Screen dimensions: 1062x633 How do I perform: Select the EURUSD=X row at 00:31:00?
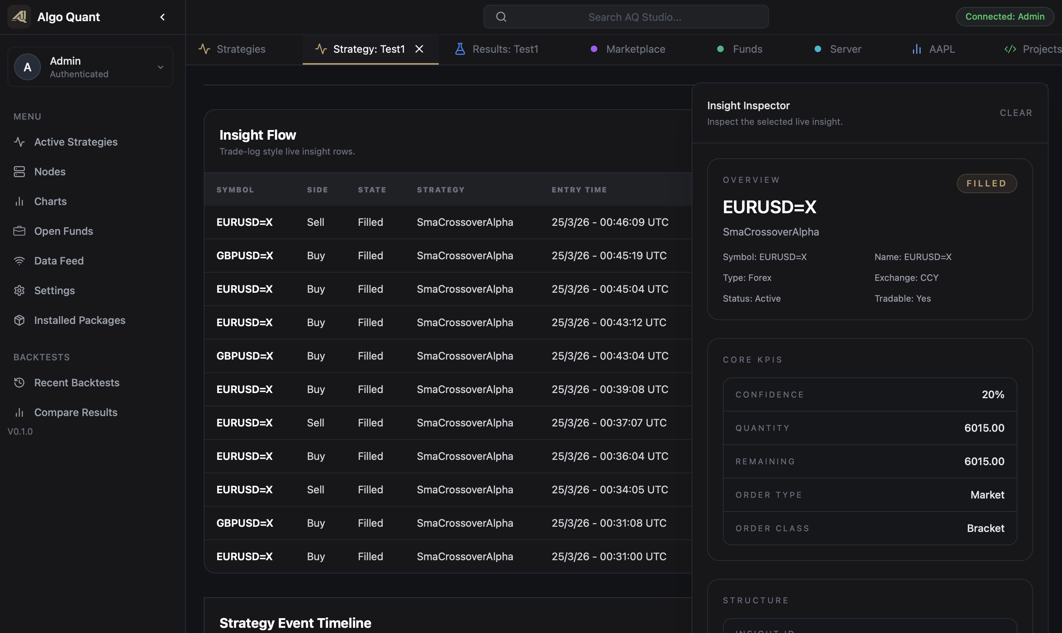tap(448, 556)
